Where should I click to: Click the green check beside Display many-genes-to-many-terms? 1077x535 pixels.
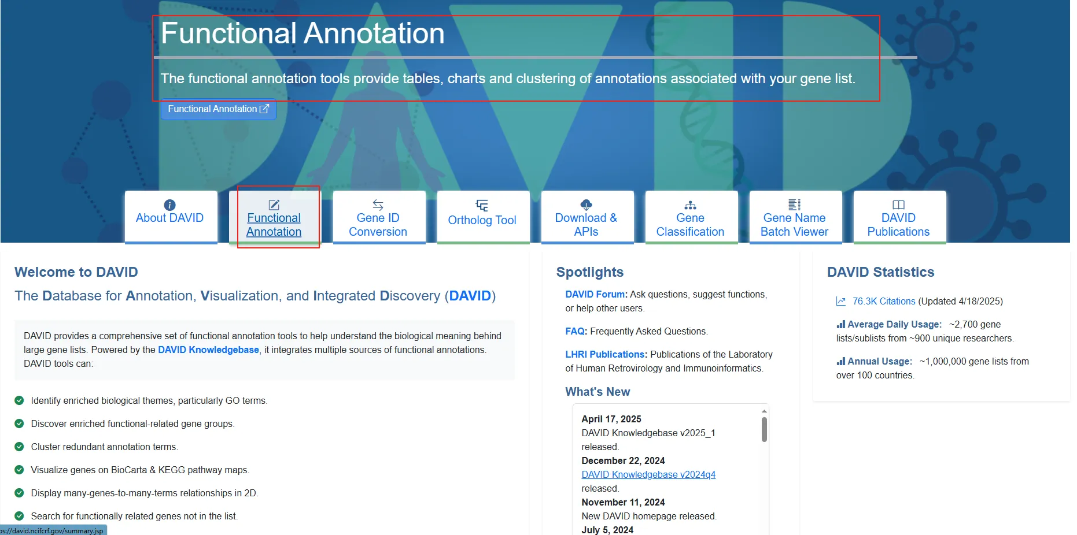19,493
